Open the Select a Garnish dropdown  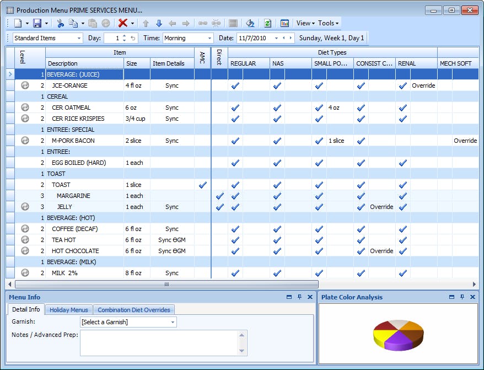pyautogui.click(x=173, y=322)
